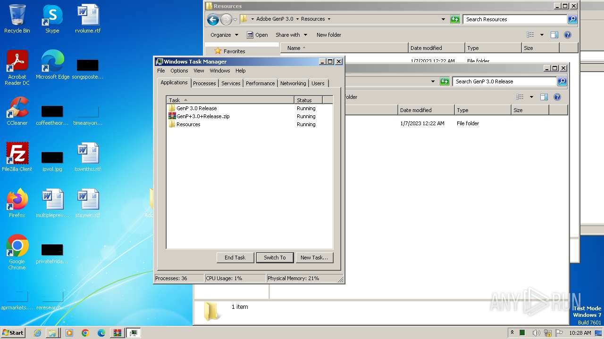Sort tasks by Task column header
The width and height of the screenshot is (604, 339).
click(230, 100)
